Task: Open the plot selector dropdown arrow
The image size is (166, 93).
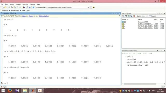Action: [164, 16]
